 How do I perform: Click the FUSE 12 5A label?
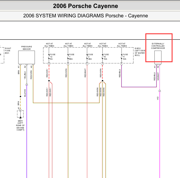coord(53,57)
